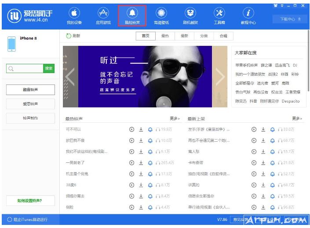The image size is (310, 228).
Task: Select 酷音铃声 in the sidebar
Action: click(30, 90)
